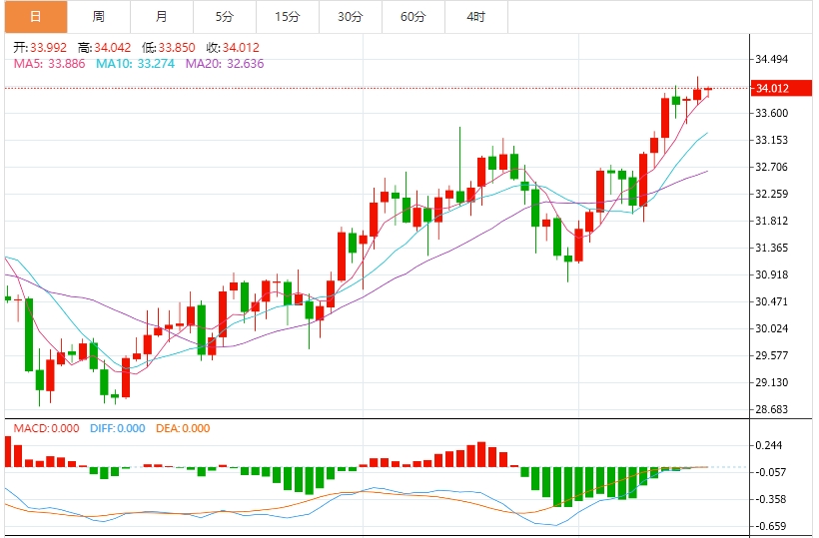This screenshot has height=538, width=819.
Task: Click the 32.259 price axis label
Action: tap(771, 194)
